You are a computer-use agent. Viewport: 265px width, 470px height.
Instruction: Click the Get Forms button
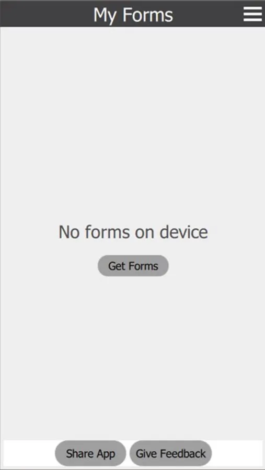(x=133, y=266)
